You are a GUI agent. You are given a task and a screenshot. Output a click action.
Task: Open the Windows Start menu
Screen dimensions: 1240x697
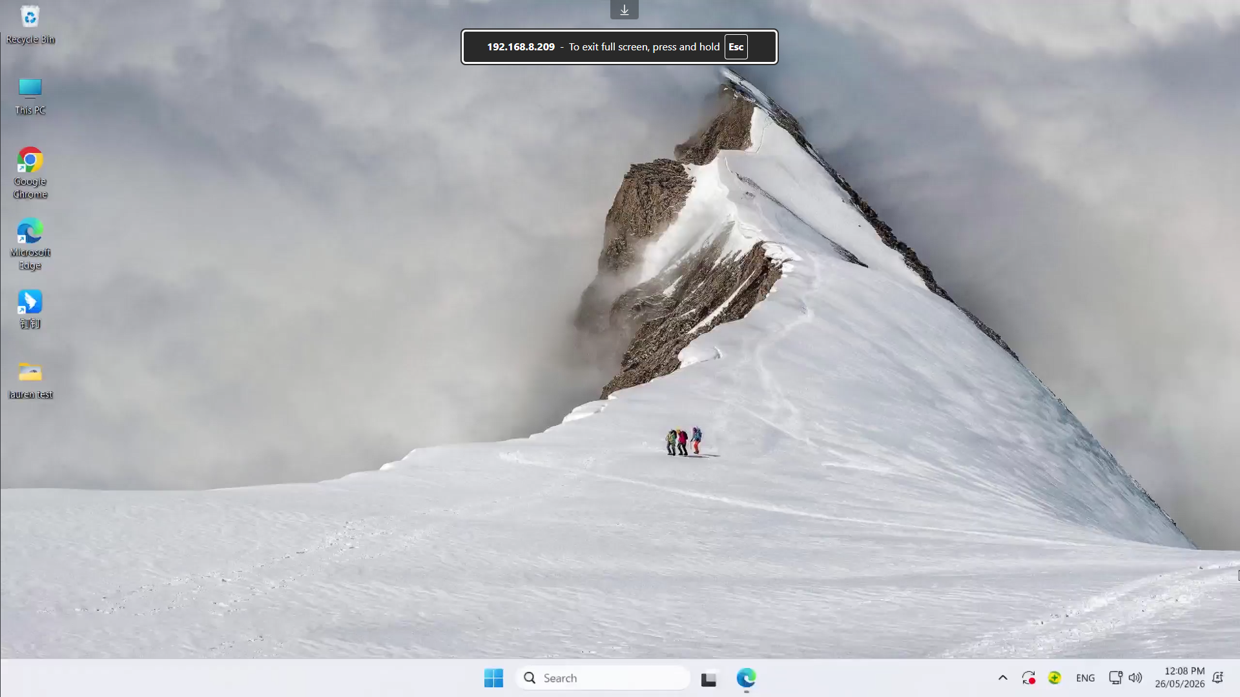[493, 678]
